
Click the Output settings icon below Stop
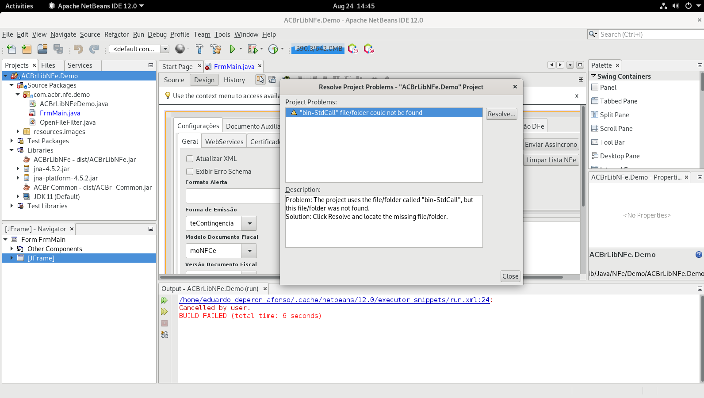point(165,335)
